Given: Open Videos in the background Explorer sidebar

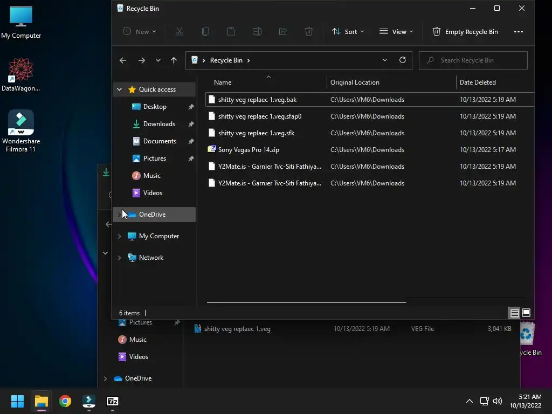Looking at the screenshot, I should [139, 357].
